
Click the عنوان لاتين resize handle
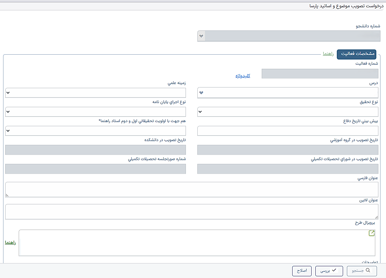[x=376, y=217]
